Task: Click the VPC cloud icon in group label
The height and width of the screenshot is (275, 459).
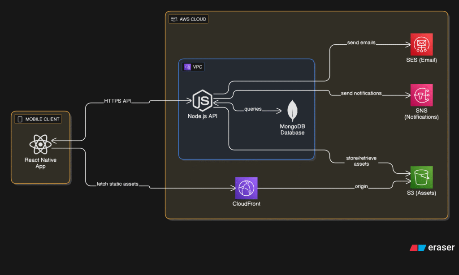Action: [x=187, y=67]
